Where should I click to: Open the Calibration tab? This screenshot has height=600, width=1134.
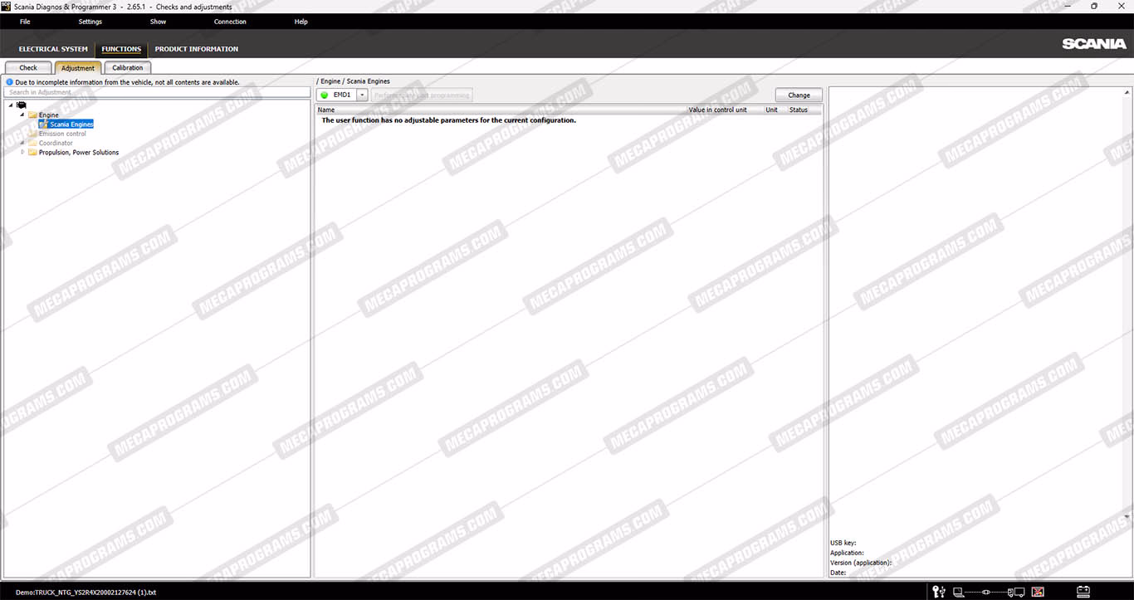tap(128, 68)
